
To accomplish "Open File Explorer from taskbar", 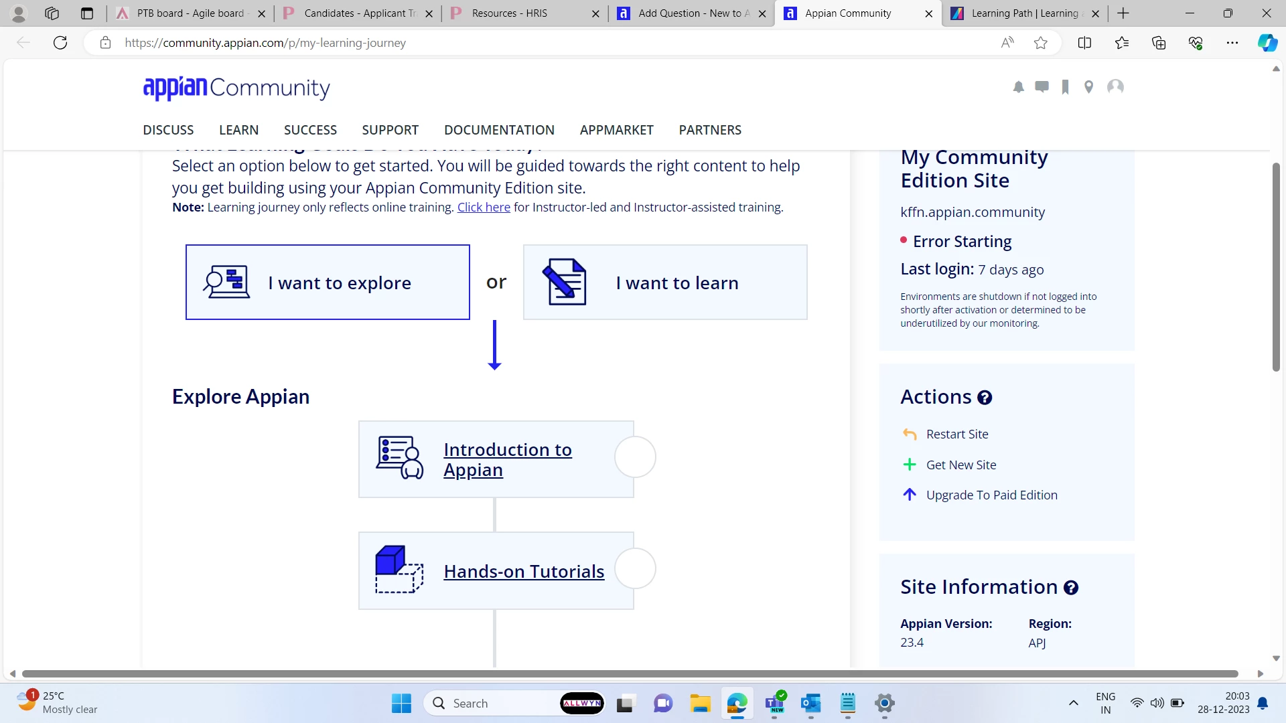I will tap(700, 704).
